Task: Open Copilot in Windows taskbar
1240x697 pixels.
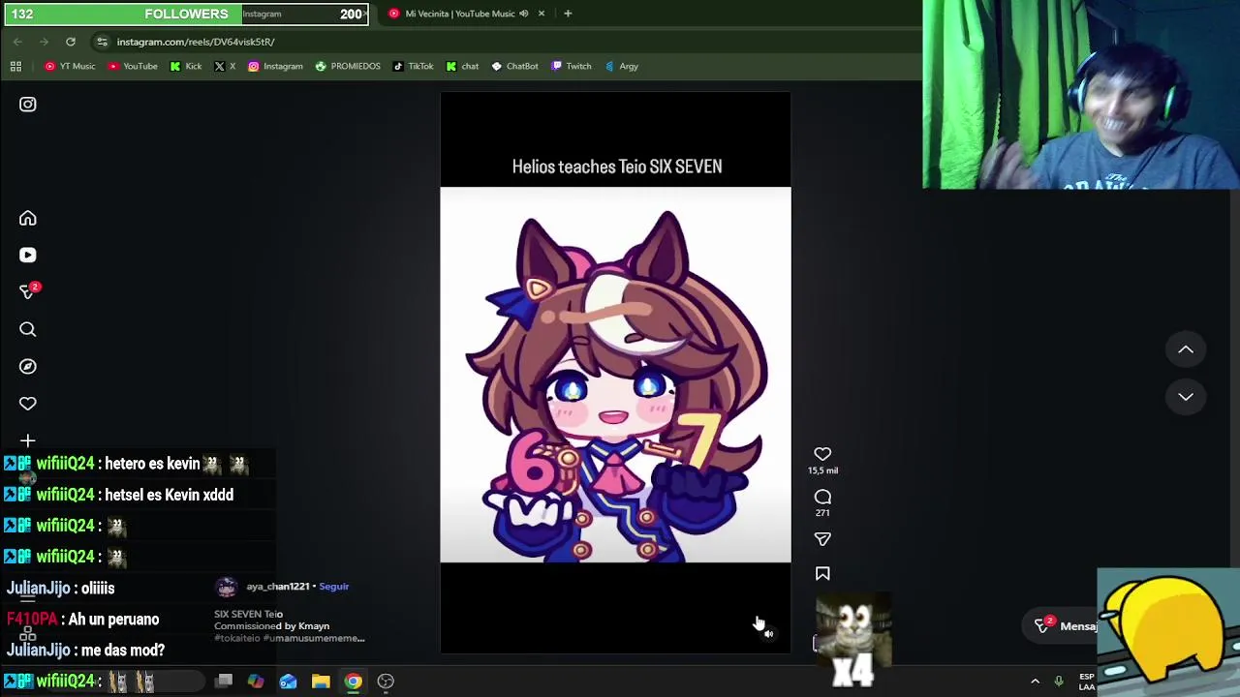Action: tap(256, 682)
